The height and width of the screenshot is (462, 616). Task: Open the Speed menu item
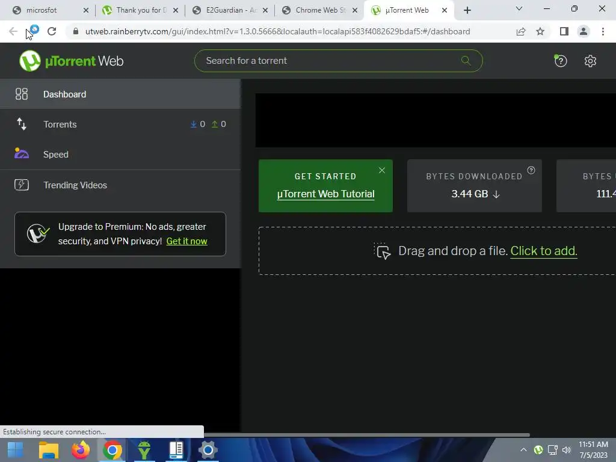tap(120, 154)
